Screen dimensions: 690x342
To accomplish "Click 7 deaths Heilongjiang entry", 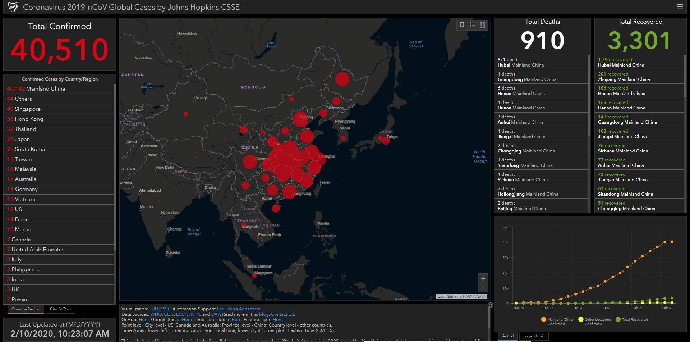I will coord(542,191).
